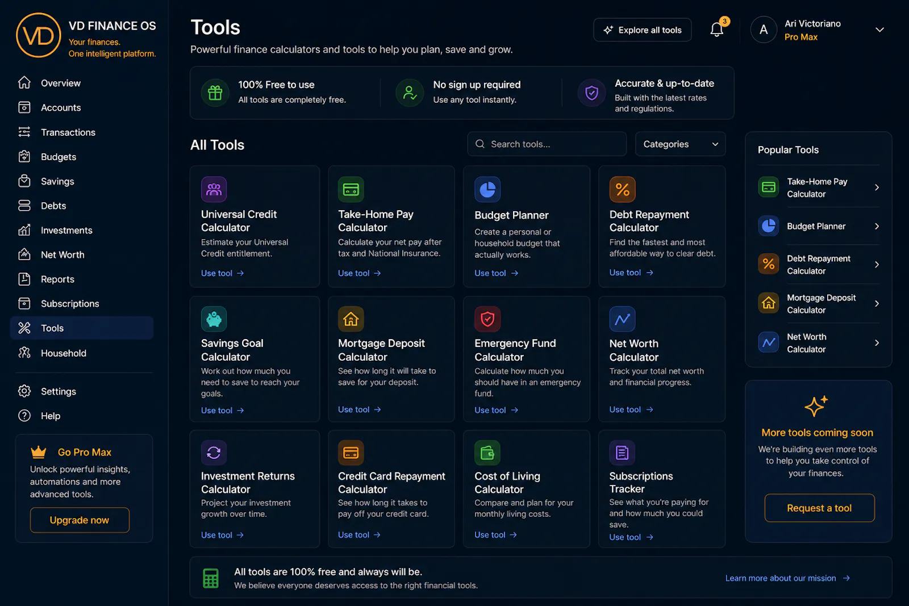
Task: Open Budget Planner chevron in Popular Tools
Action: 877,226
